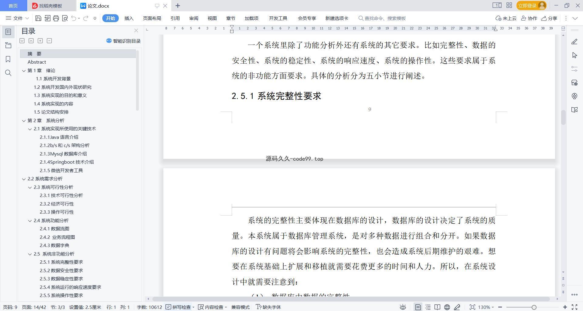
Task: Click 缺失字体 in the status bar
Action: tap(268, 307)
